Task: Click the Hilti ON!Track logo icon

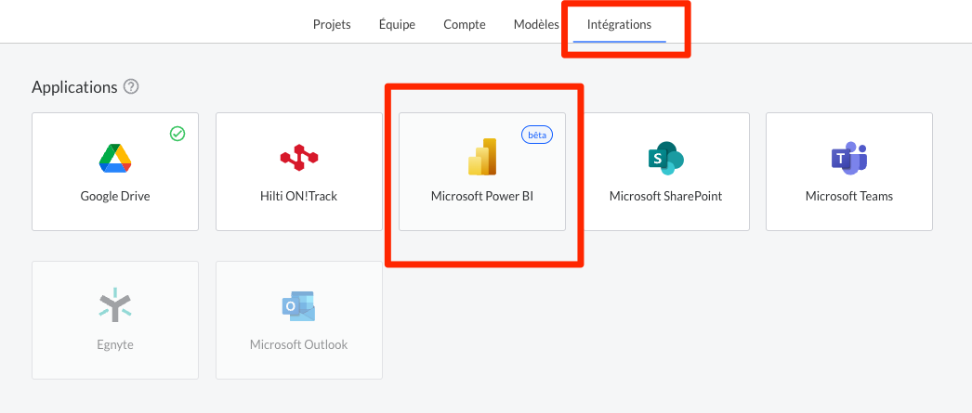Action: (x=299, y=157)
